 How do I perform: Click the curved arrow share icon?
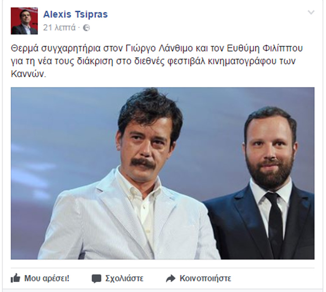[171, 278]
